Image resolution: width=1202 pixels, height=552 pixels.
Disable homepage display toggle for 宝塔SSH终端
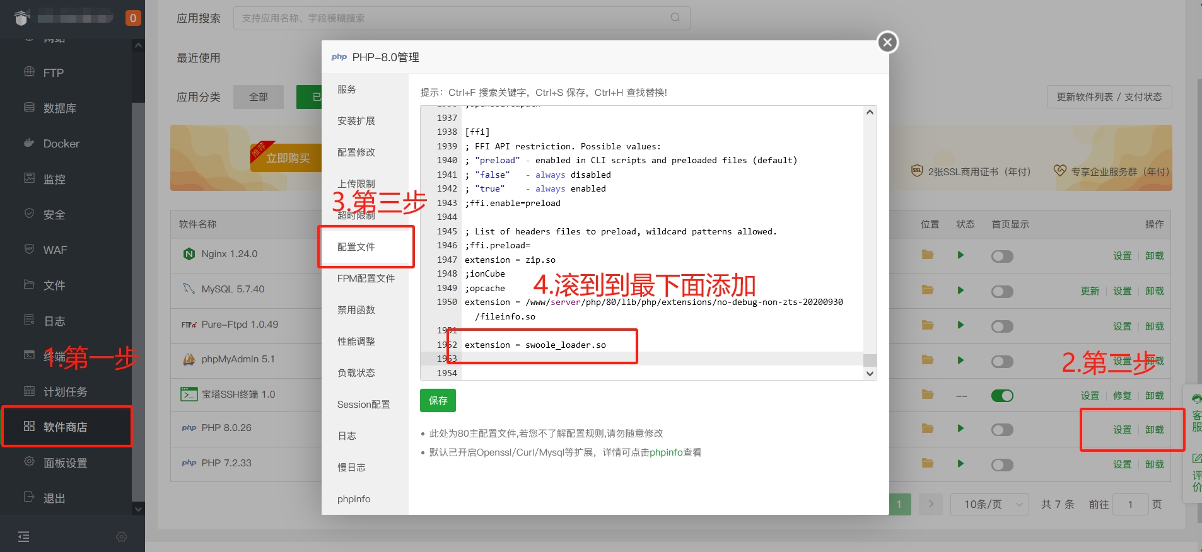pyautogui.click(x=1001, y=396)
